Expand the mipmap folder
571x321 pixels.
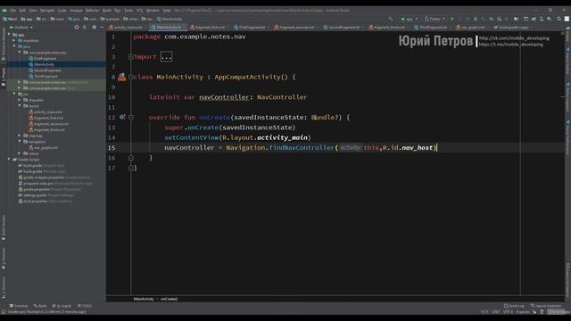pyautogui.click(x=20, y=136)
